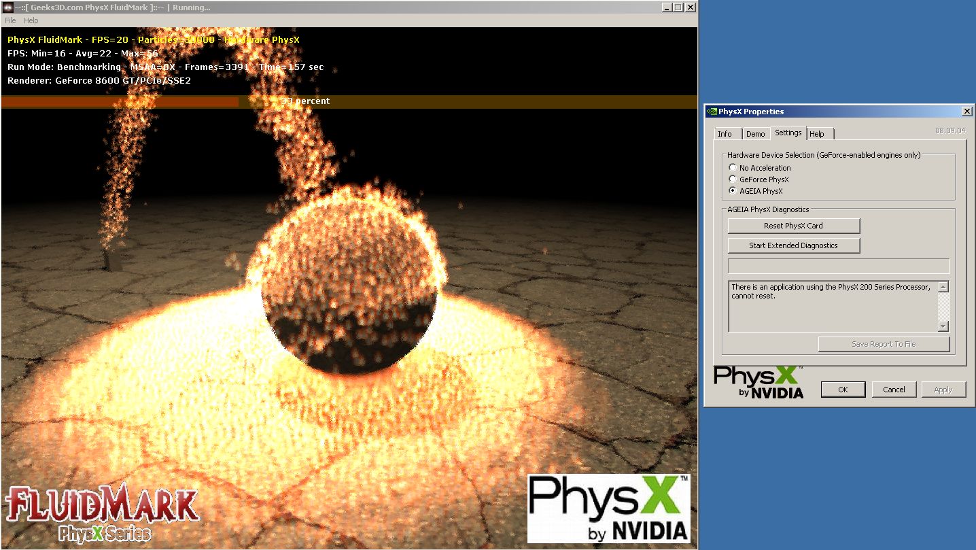
Task: Open the File menu in FluidMark
Action: (10, 20)
